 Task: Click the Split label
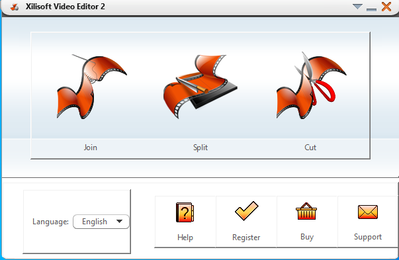click(200, 148)
